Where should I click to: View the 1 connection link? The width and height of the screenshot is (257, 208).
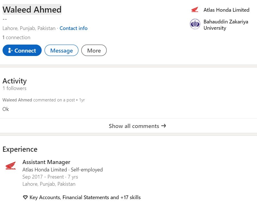(x=16, y=37)
